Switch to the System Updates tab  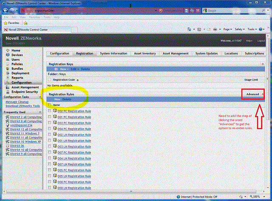(207, 54)
